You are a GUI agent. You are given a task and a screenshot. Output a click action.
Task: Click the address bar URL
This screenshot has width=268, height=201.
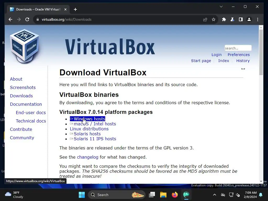(66, 19)
